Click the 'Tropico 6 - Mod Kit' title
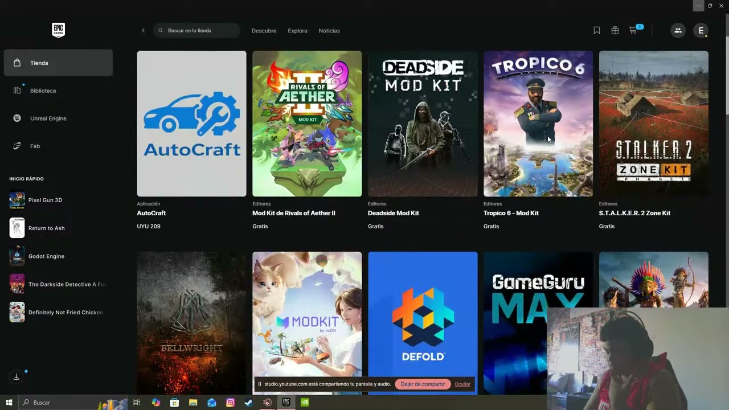 pyautogui.click(x=511, y=213)
